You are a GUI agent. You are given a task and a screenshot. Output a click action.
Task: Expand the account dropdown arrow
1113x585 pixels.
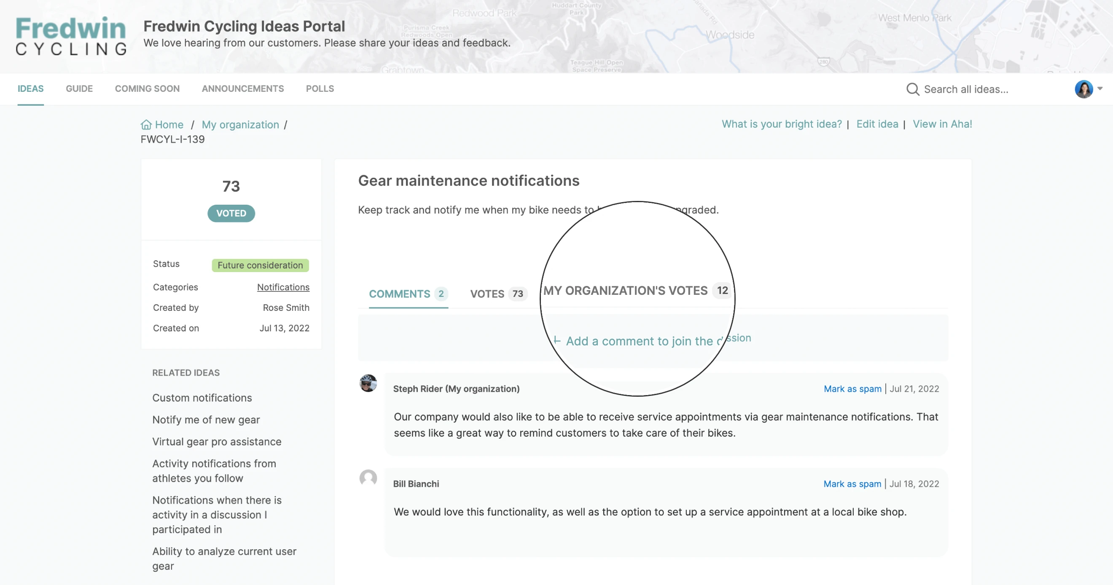pos(1100,88)
